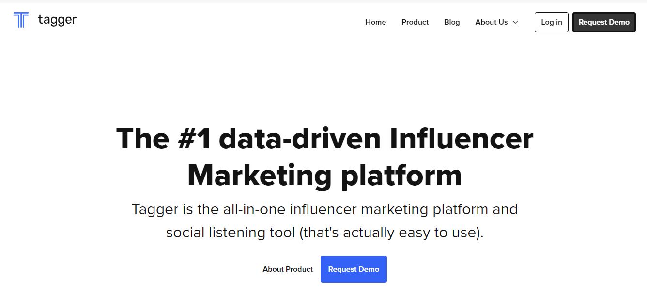Viewport: 647px width, 293px height.
Task: Click the Log in outlined button
Action: click(x=552, y=22)
